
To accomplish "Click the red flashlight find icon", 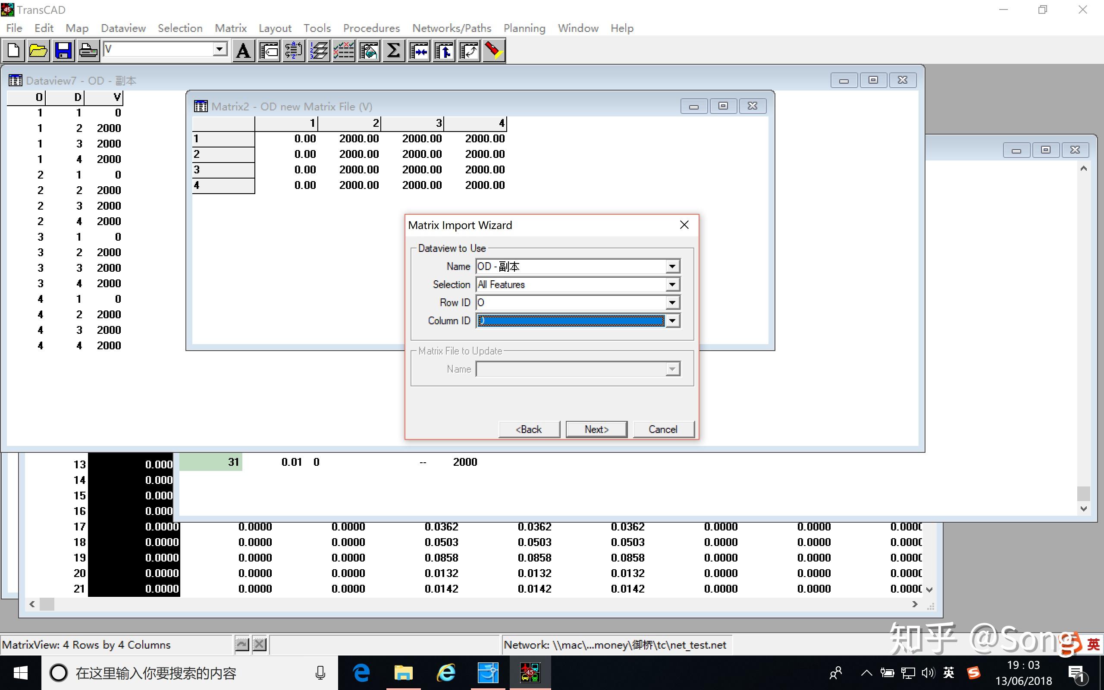I will pos(493,50).
